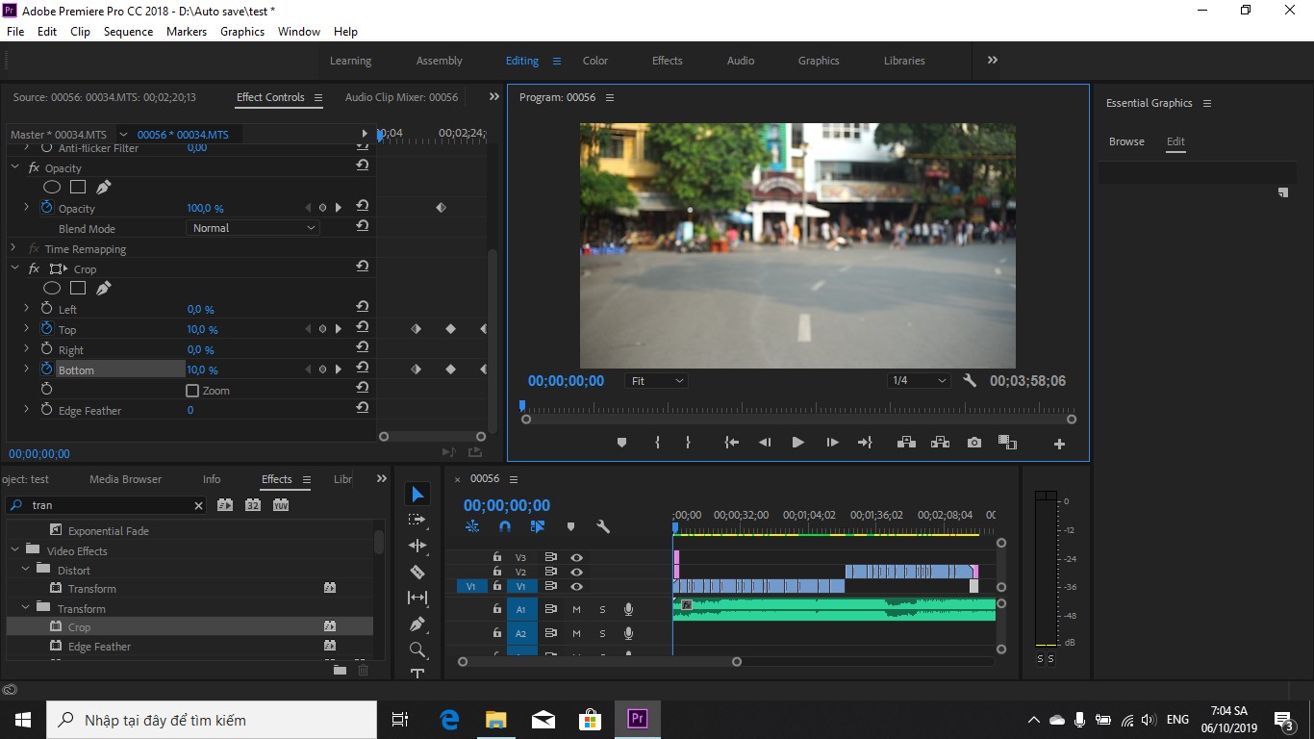Viewport: 1314px width, 739px height.
Task: Select the Track Select Forward tool
Action: 417,520
